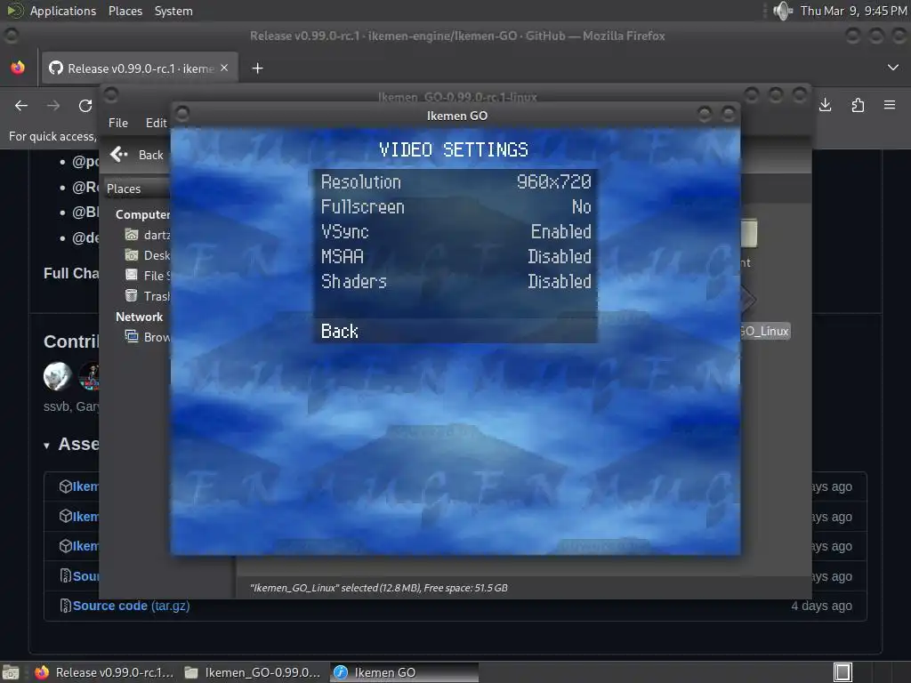Select the Resolution setting row
This screenshot has height=683, width=911.
click(x=455, y=181)
